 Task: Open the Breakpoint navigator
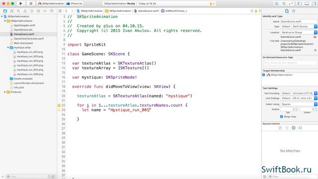[x=45, y=11]
